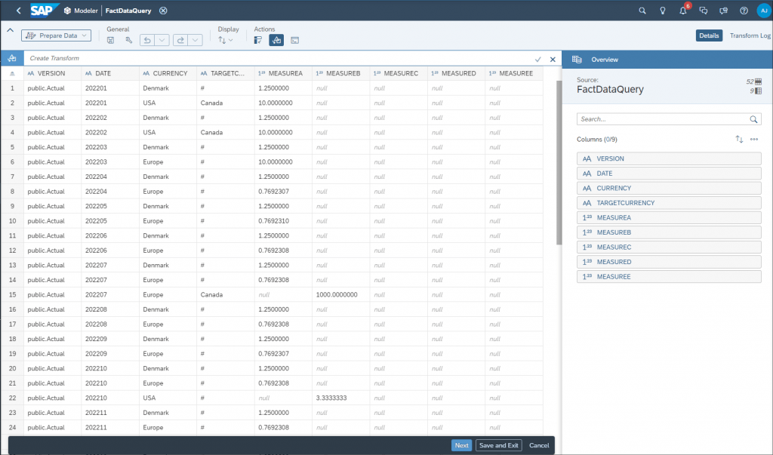
Task: Click the transform icon left of the transform bar
Action: pos(12,58)
